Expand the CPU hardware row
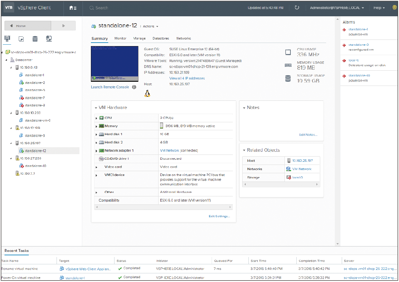This screenshot has width=399, height=282. coord(96,118)
